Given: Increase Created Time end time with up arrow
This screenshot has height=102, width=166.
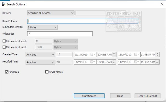Looking at the screenshot, I should pos(157,54).
